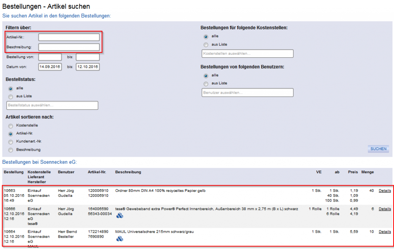394x250 pixels.
Task: Select 'aus Liste' under Bestellstatus
Action: pos(10,97)
